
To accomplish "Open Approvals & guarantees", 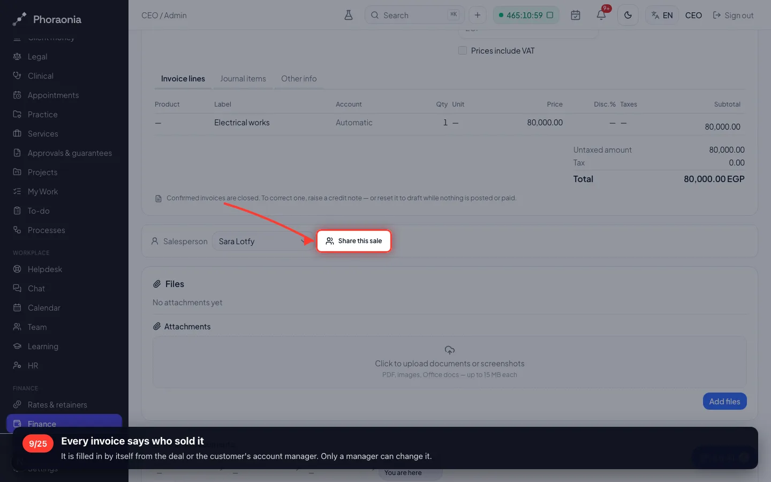I will point(64,153).
